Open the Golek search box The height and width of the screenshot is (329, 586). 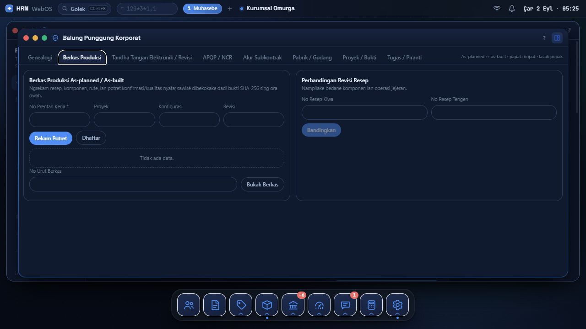coord(84,9)
